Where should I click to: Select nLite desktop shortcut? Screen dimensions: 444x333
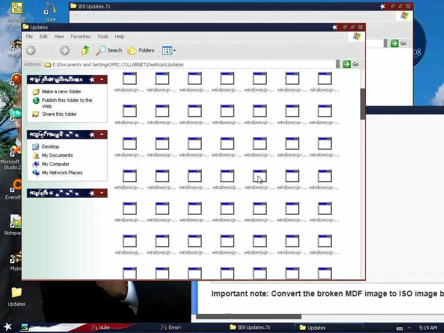(x=50, y=12)
